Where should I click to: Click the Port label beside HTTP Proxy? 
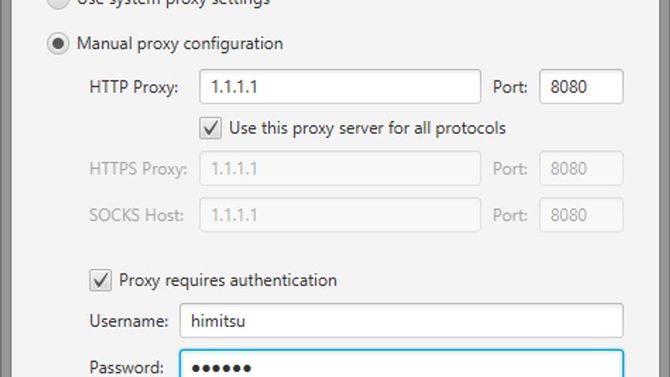click(510, 87)
